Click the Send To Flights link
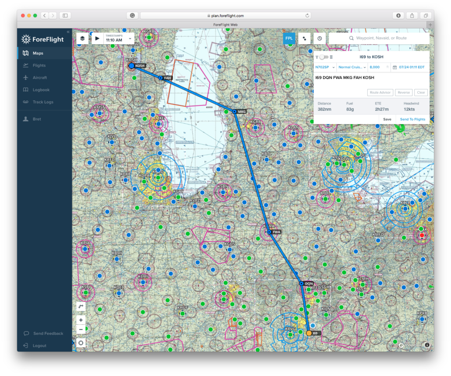 pyautogui.click(x=413, y=119)
